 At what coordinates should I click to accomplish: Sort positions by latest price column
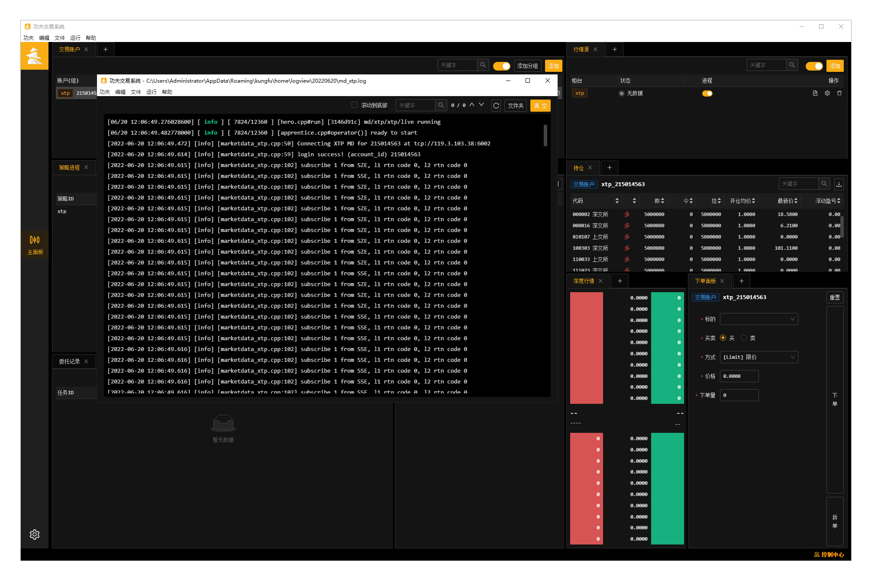point(787,201)
